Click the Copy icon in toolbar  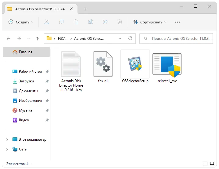[61, 22]
